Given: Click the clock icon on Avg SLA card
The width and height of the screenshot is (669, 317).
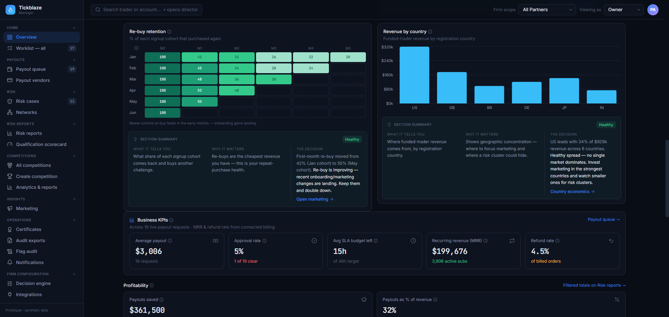Looking at the screenshot, I should tap(413, 241).
